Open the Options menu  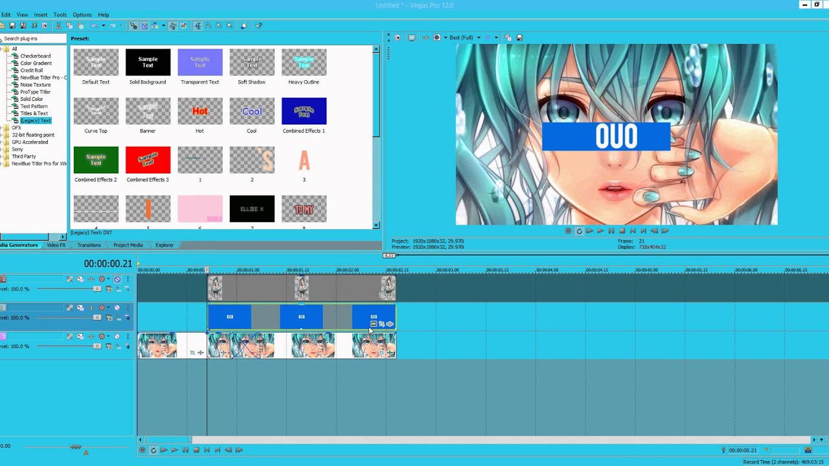pyautogui.click(x=82, y=15)
